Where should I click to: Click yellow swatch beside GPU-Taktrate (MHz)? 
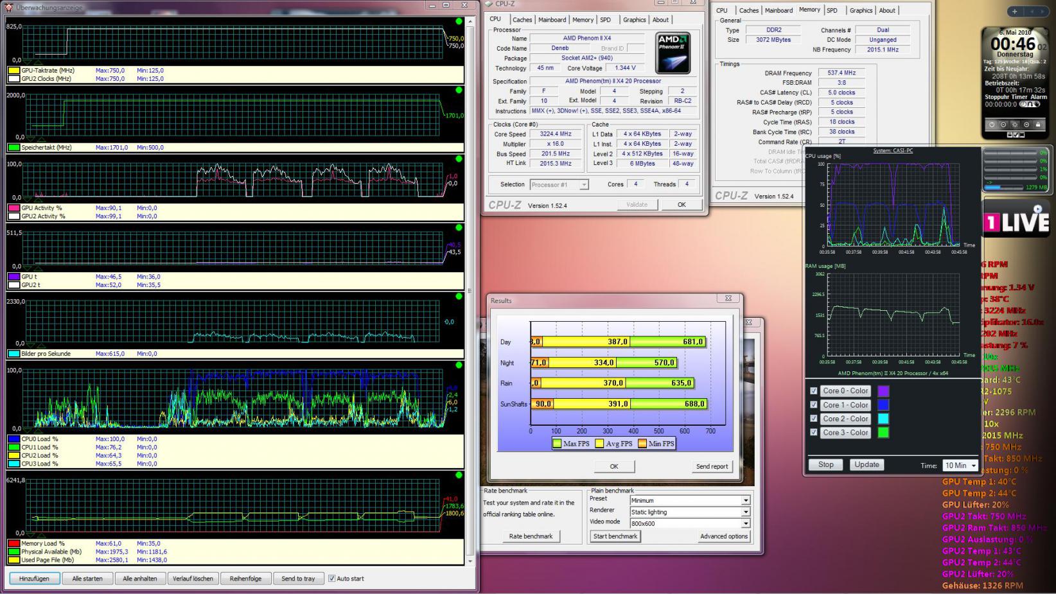13,71
